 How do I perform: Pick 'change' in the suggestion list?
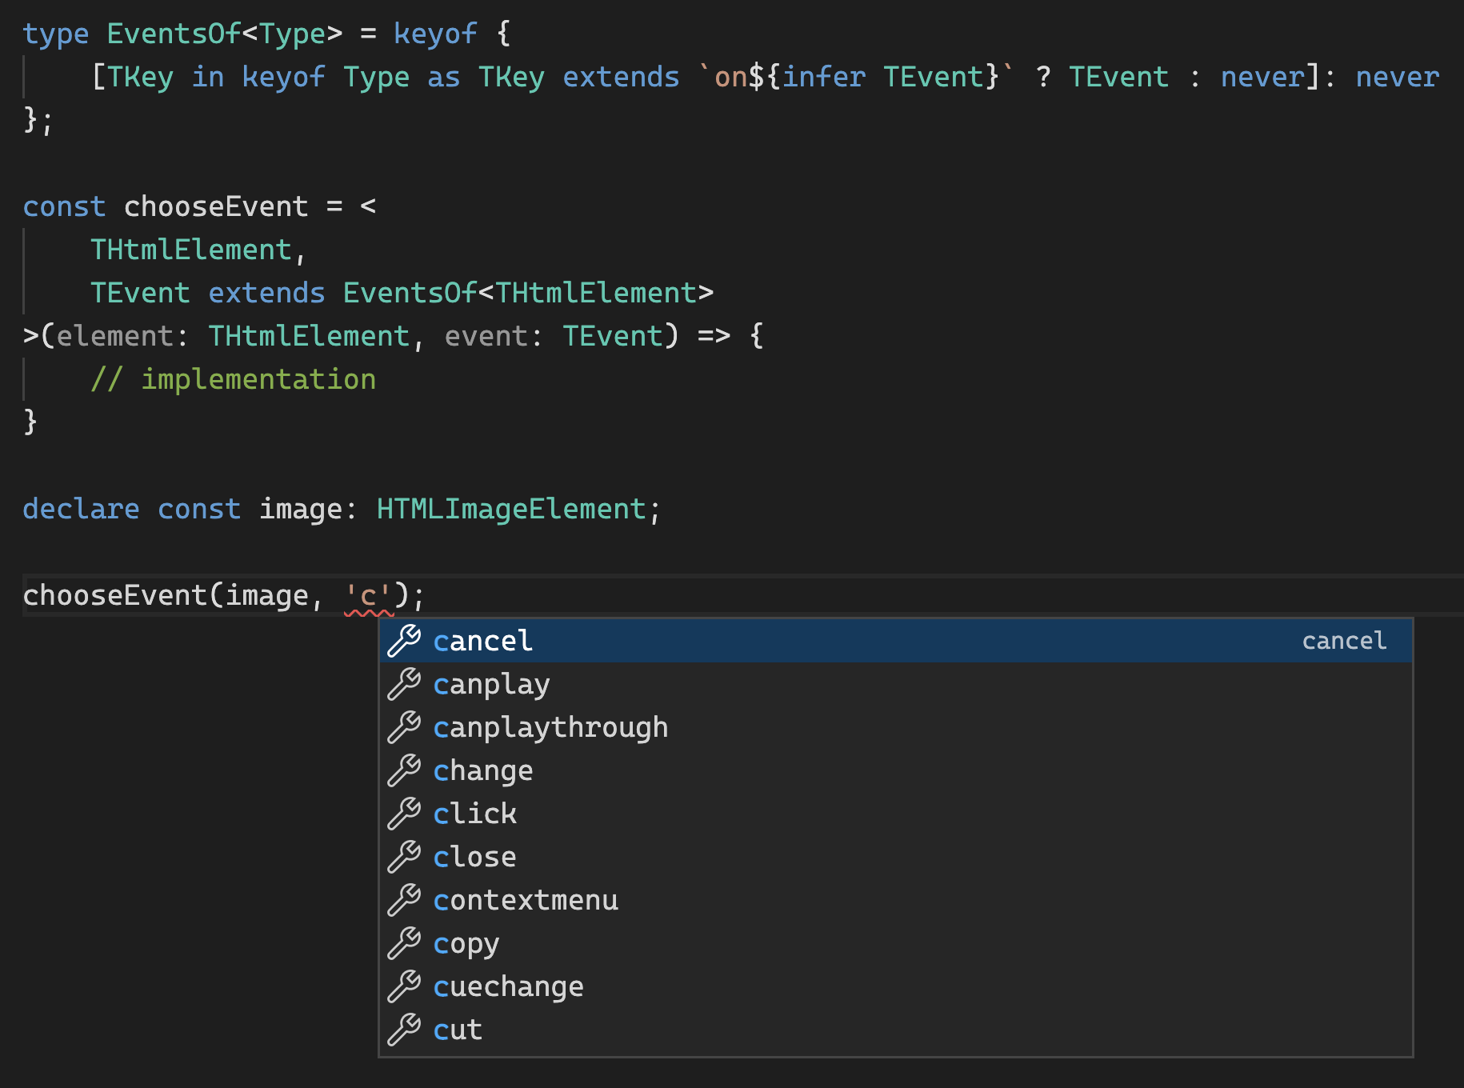pos(896,770)
